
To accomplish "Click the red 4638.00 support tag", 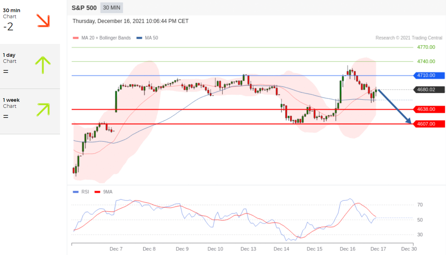I will click(x=429, y=109).
